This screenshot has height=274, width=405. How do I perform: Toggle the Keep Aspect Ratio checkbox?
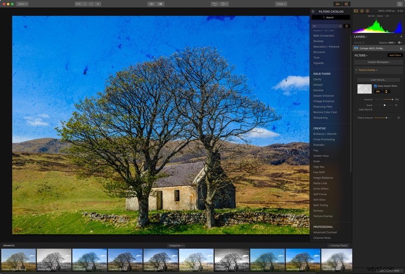[x=375, y=86]
